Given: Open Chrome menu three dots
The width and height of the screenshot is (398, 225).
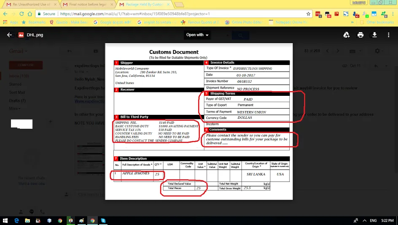Looking at the screenshot, I should (x=393, y=14).
